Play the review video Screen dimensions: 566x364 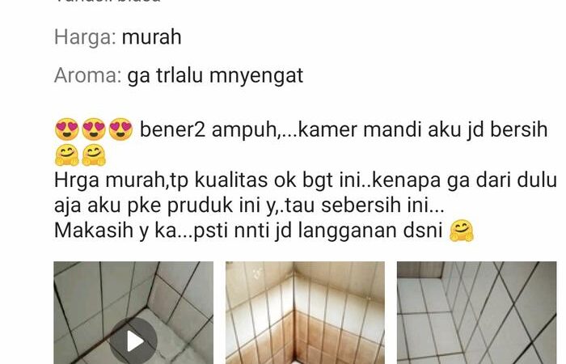point(133,341)
